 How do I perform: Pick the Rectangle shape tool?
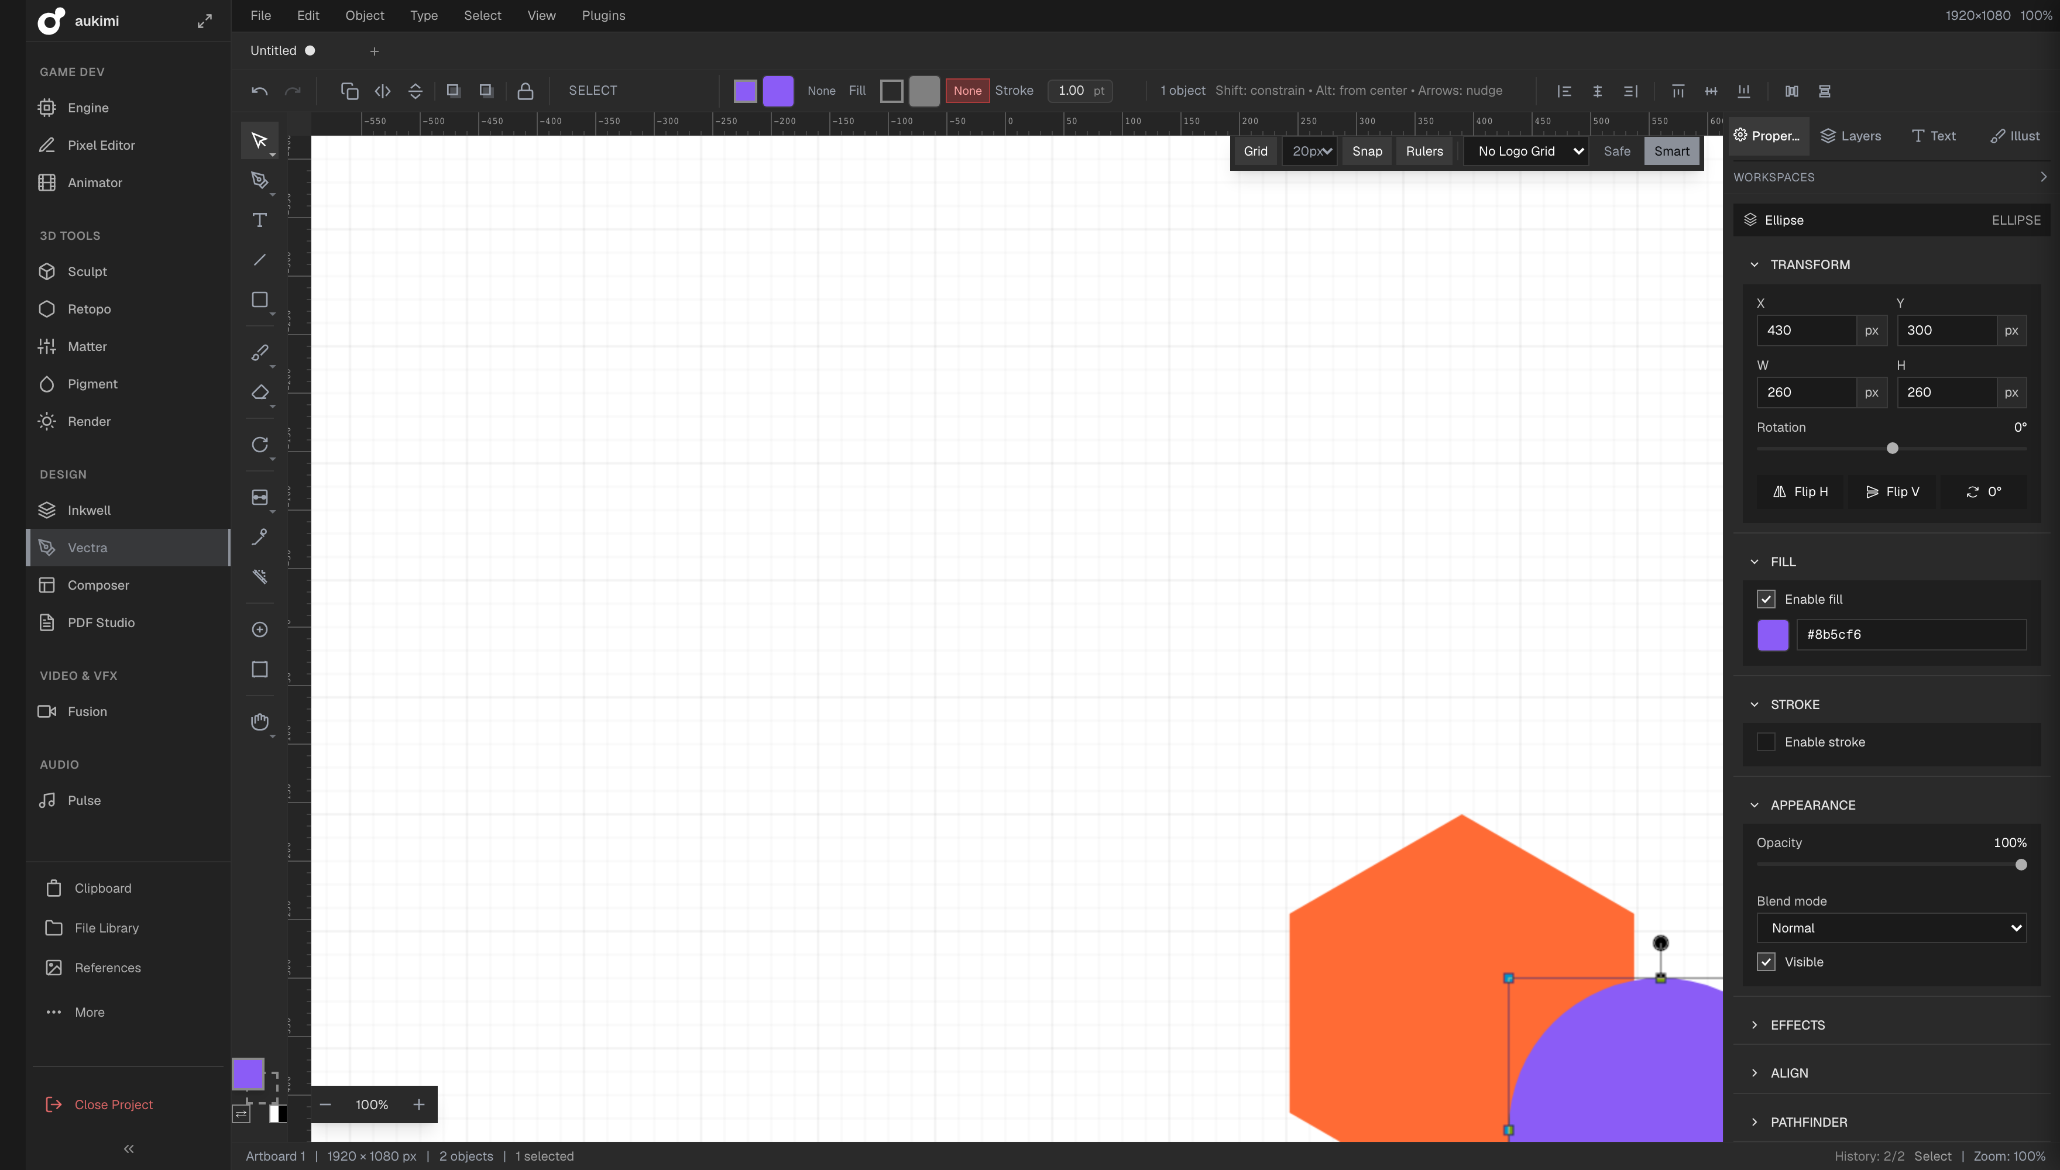pos(259,300)
